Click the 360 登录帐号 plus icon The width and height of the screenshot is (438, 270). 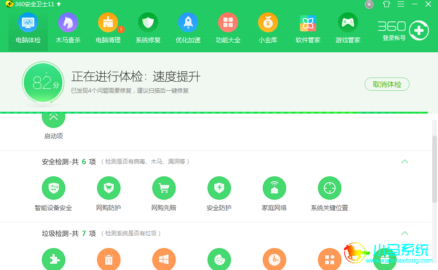pyautogui.click(x=419, y=30)
